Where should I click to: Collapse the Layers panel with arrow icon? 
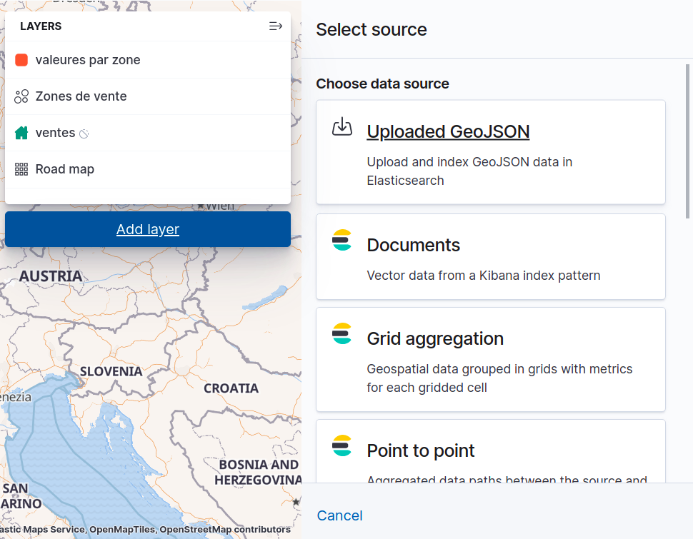275,26
